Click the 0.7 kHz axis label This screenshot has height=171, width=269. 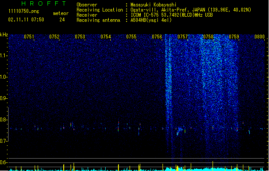coord(4,141)
